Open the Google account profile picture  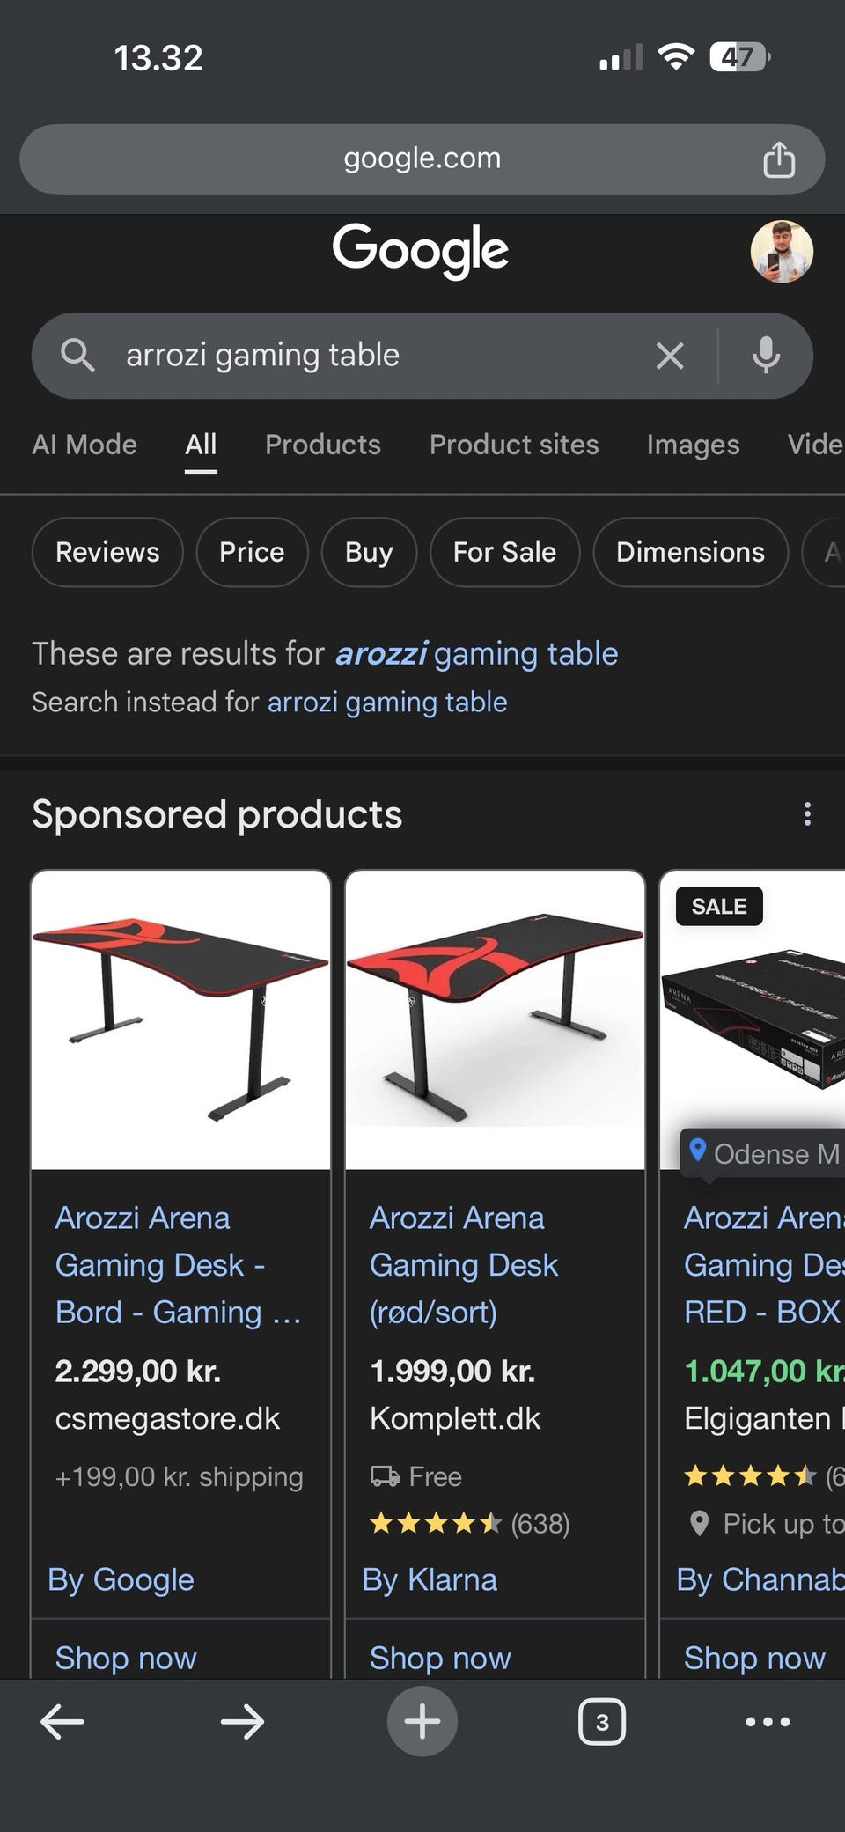[782, 252]
